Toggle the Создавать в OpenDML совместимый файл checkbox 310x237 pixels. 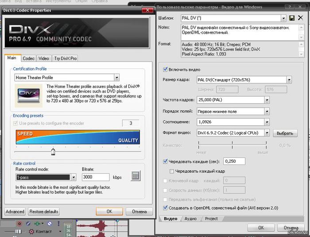point(165,208)
